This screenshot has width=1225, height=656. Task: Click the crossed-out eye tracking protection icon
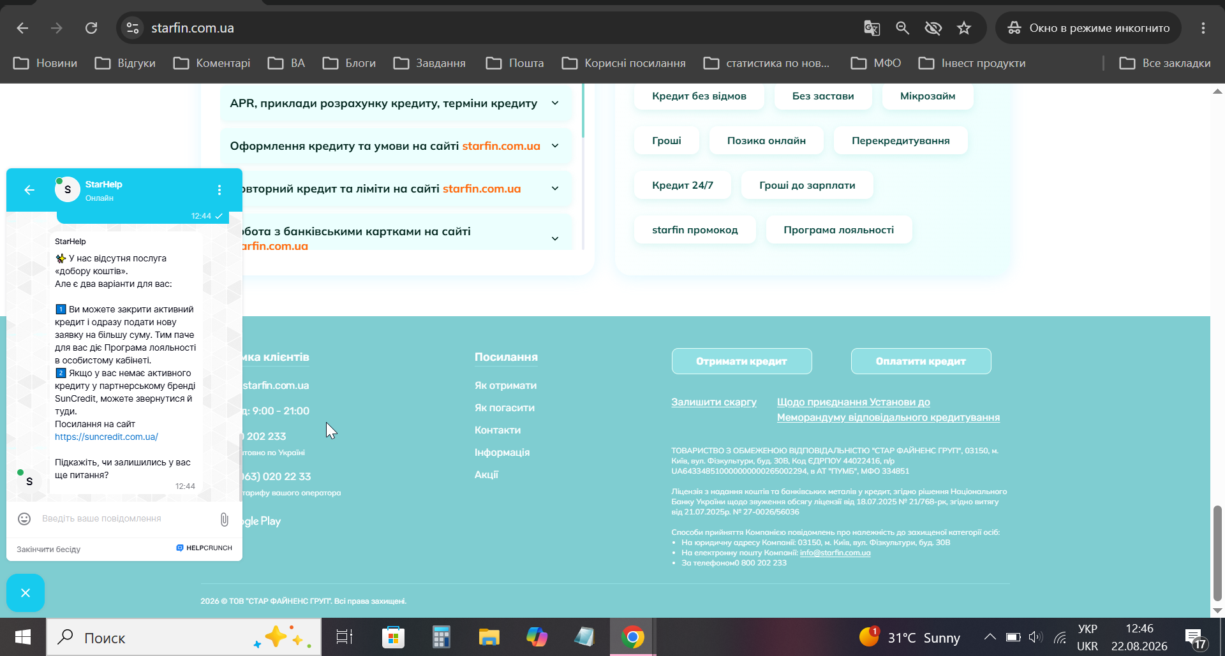pyautogui.click(x=933, y=28)
